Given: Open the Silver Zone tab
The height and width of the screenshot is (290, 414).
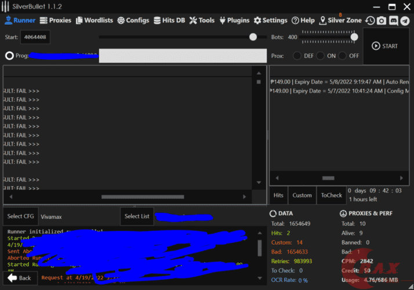Looking at the screenshot, I should (340, 20).
